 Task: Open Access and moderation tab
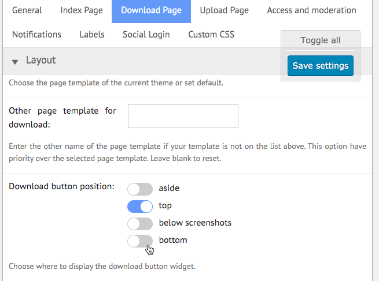tap(311, 10)
